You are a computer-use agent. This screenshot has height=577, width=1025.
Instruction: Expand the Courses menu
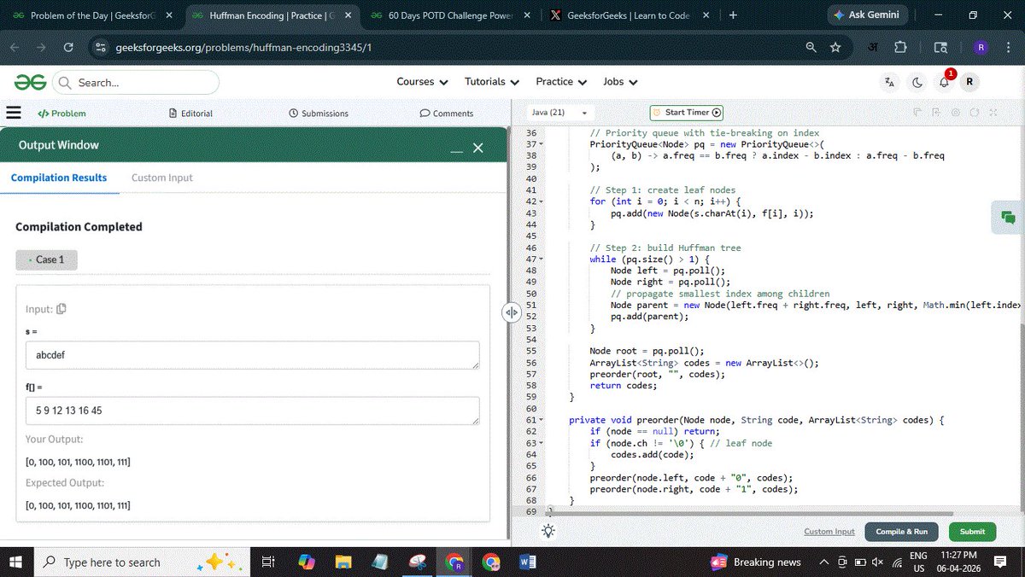coord(422,82)
